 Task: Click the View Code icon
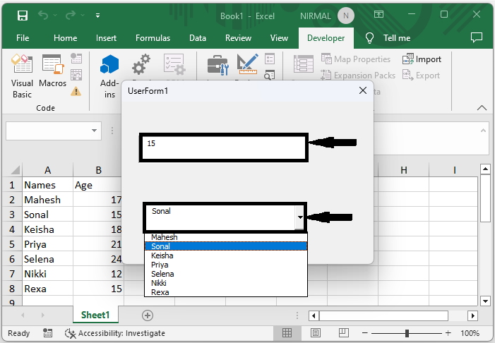[269, 75]
